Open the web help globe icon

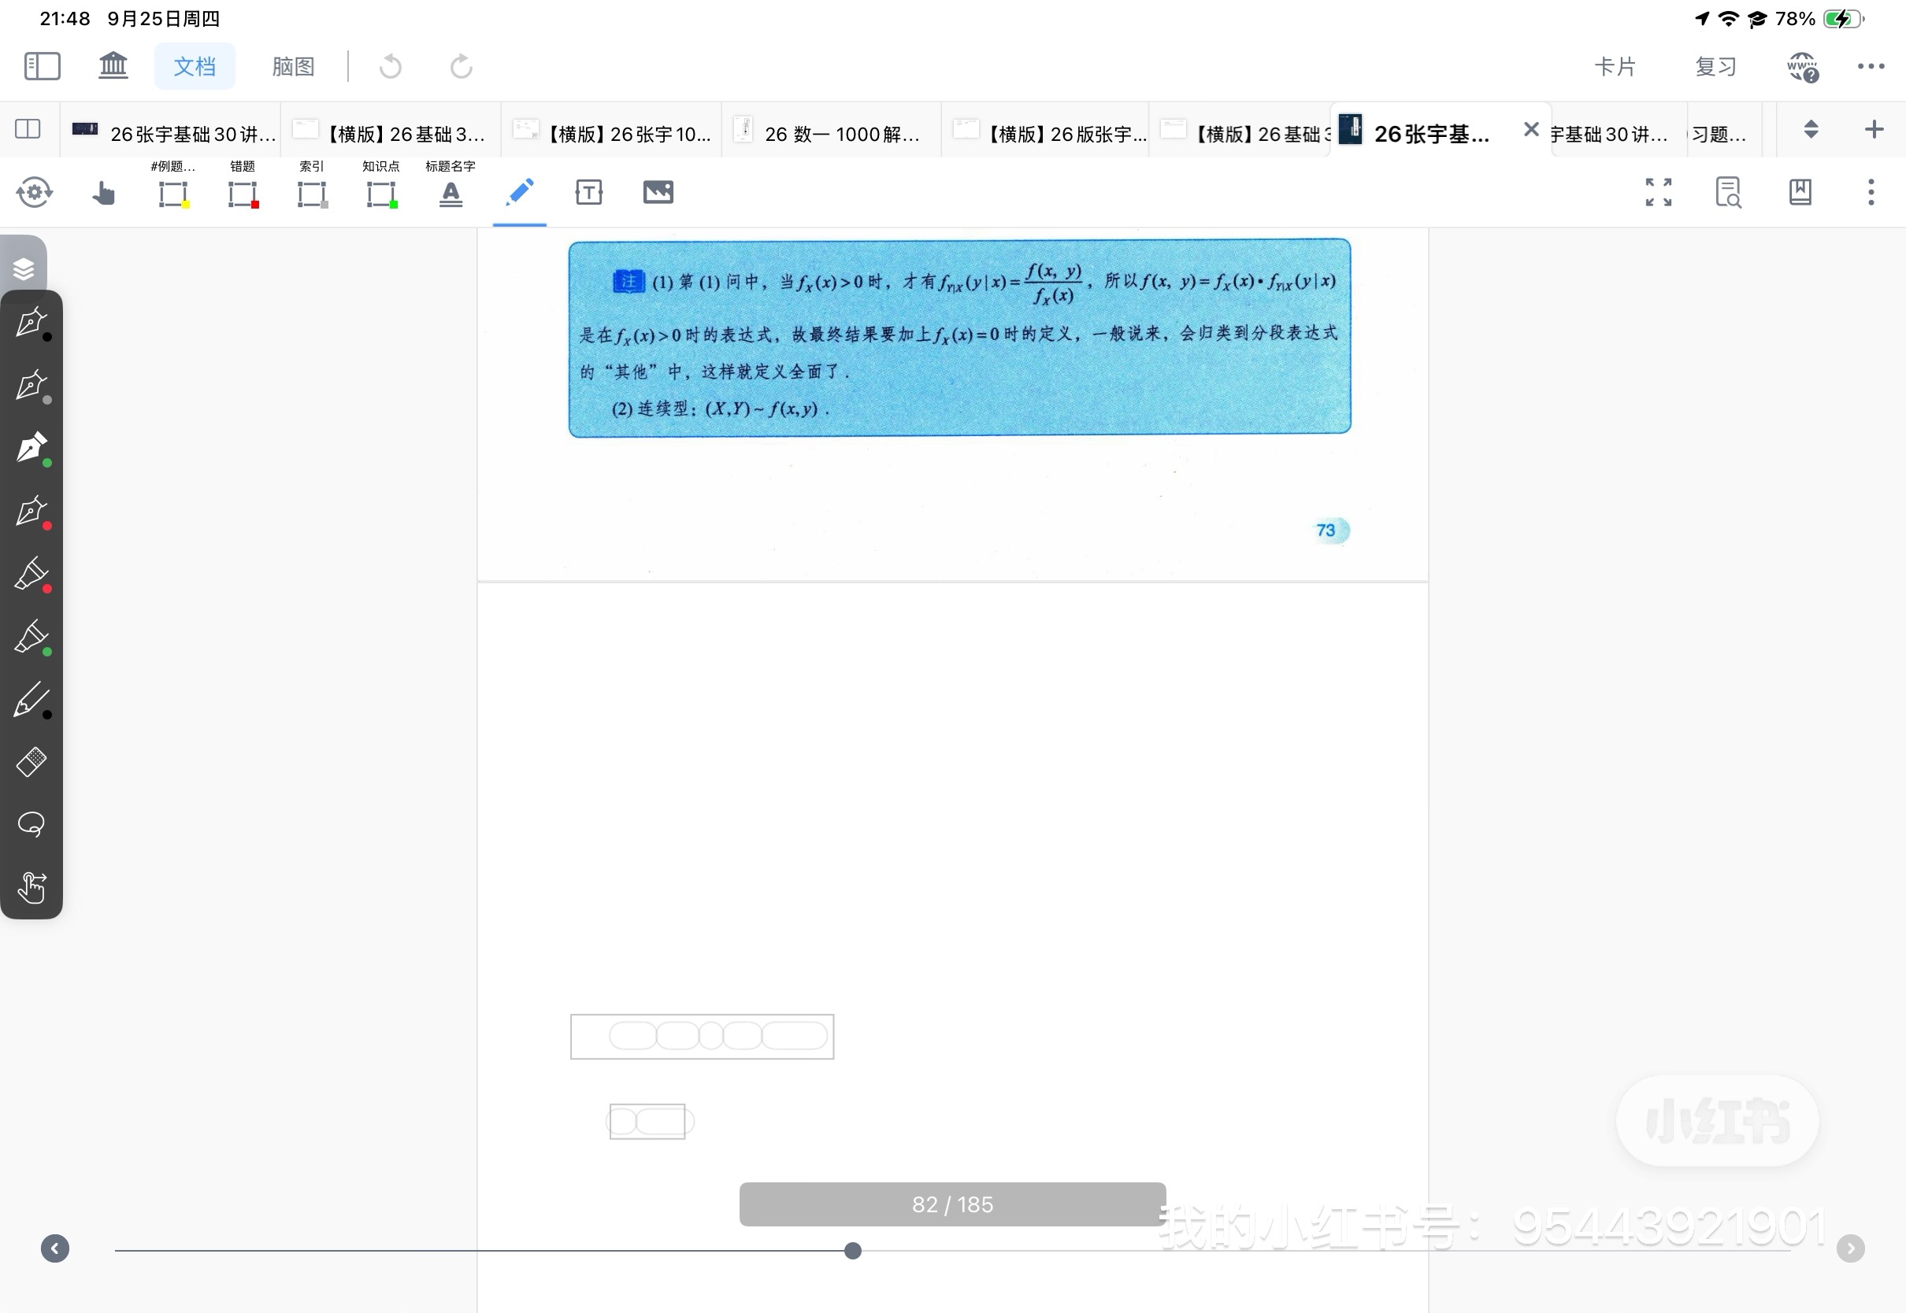1802,67
